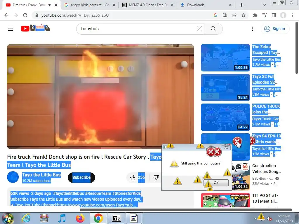Switch to the Downloads tab
Screen dimensions: 299x224
206,5
